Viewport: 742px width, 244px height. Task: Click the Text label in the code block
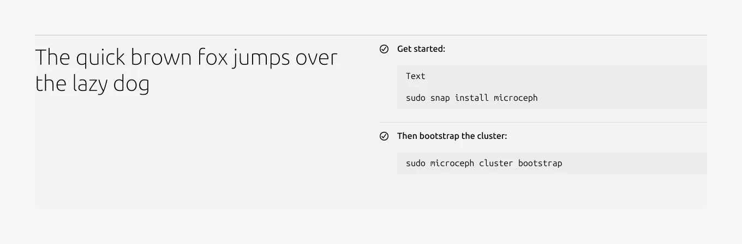[x=416, y=76]
